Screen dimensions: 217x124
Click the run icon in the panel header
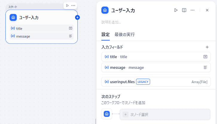click(176, 10)
